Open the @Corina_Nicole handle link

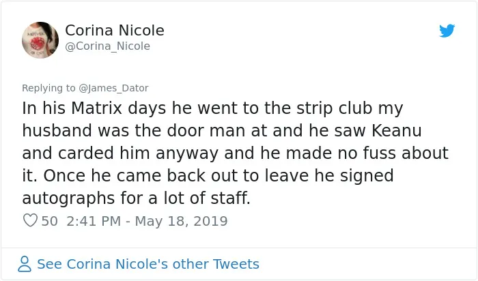(108, 46)
